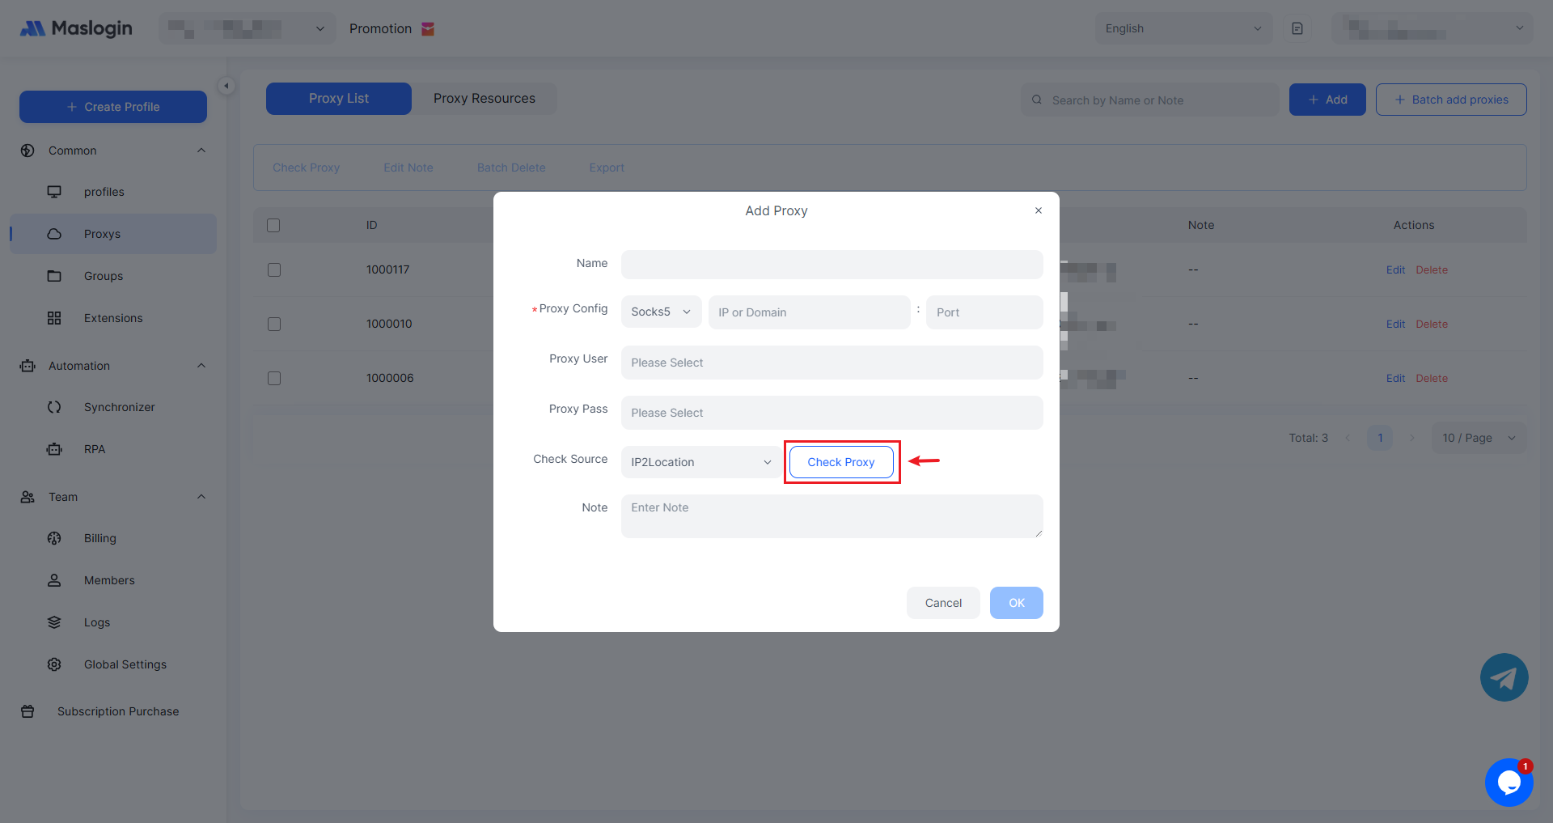Click the Synchronizer icon in sidebar
Image resolution: width=1553 pixels, height=823 pixels.
click(x=54, y=407)
